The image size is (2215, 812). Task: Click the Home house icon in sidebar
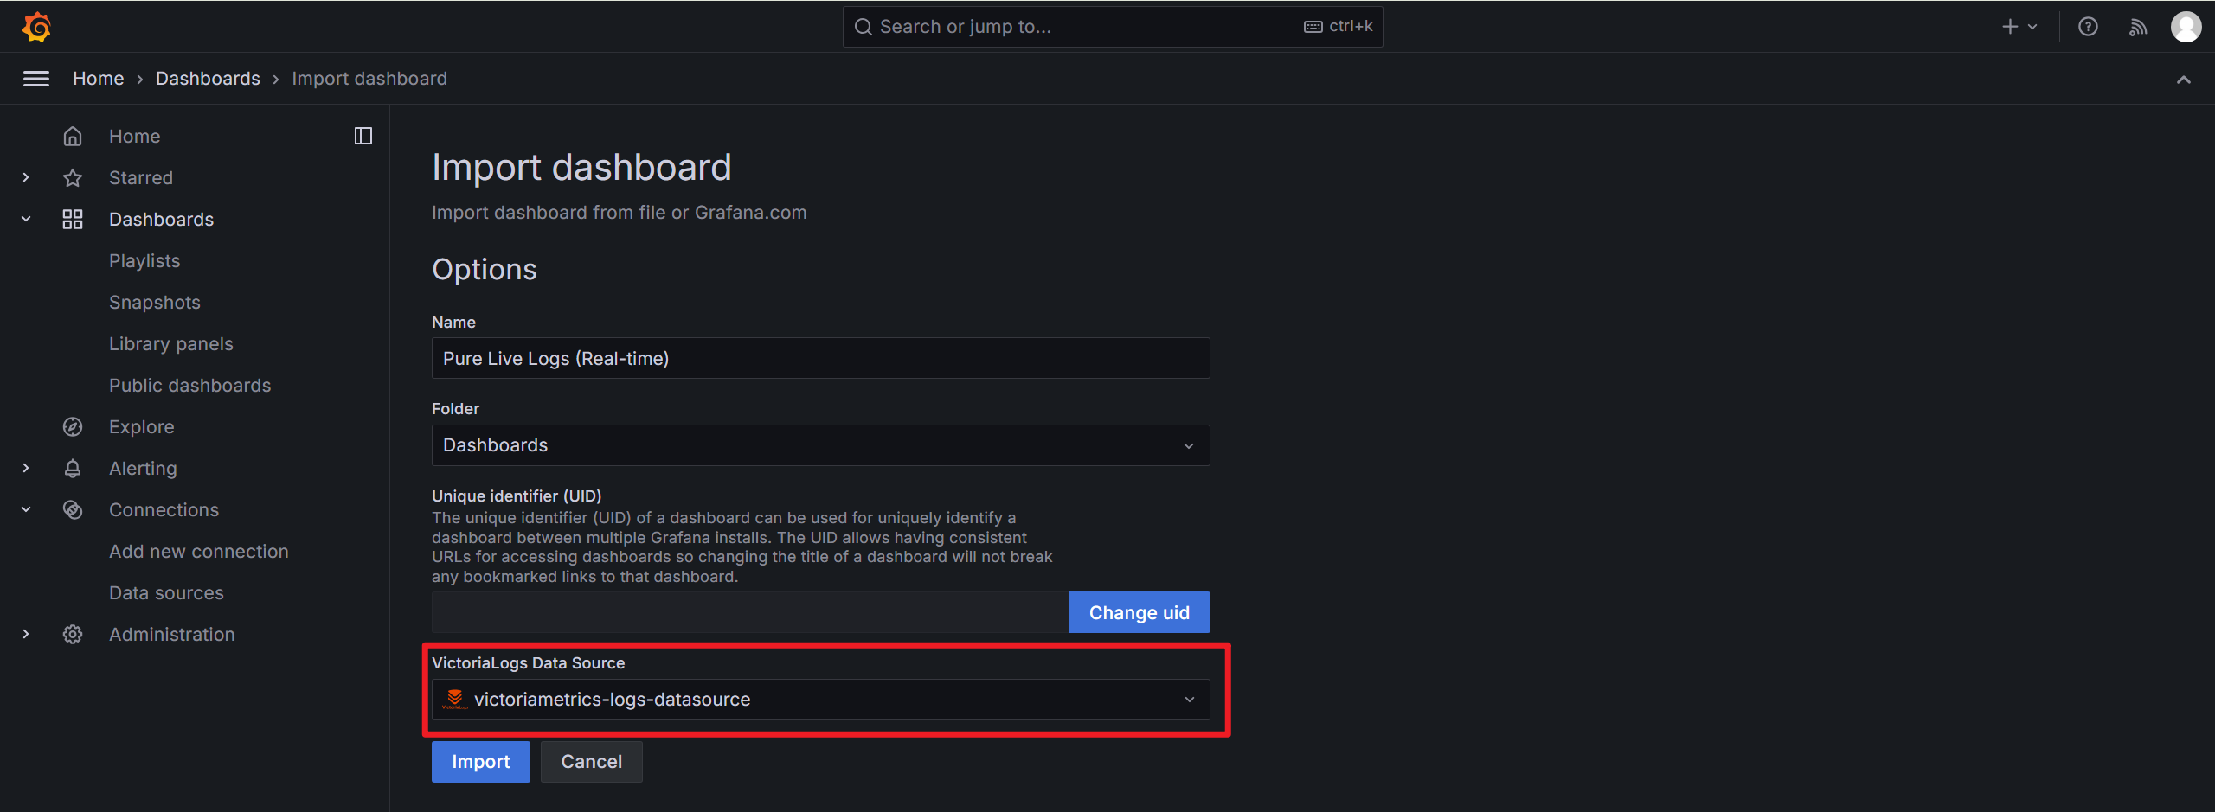click(x=73, y=136)
